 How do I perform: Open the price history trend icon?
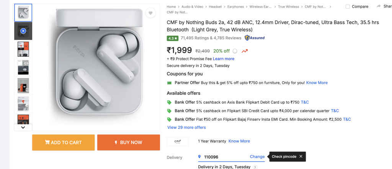[245, 51]
